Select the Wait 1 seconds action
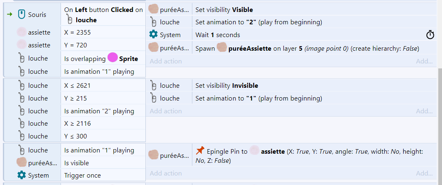 click(x=291, y=35)
